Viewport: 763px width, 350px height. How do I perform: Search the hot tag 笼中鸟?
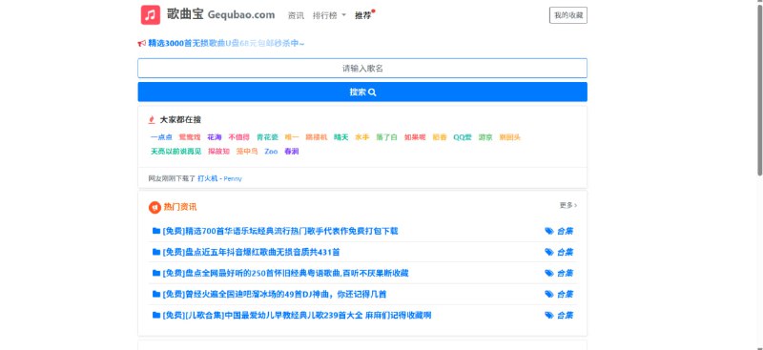coord(247,152)
